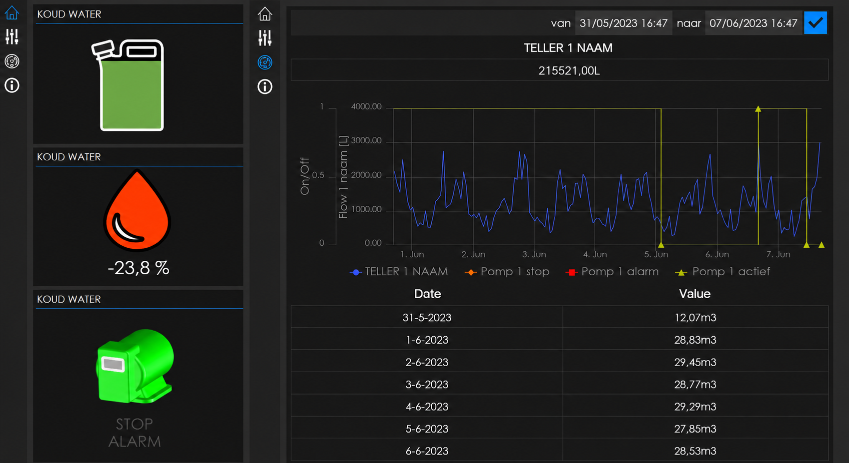The height and width of the screenshot is (463, 849).
Task: Open settings sliders icon in left sidebar
Action: tap(12, 36)
